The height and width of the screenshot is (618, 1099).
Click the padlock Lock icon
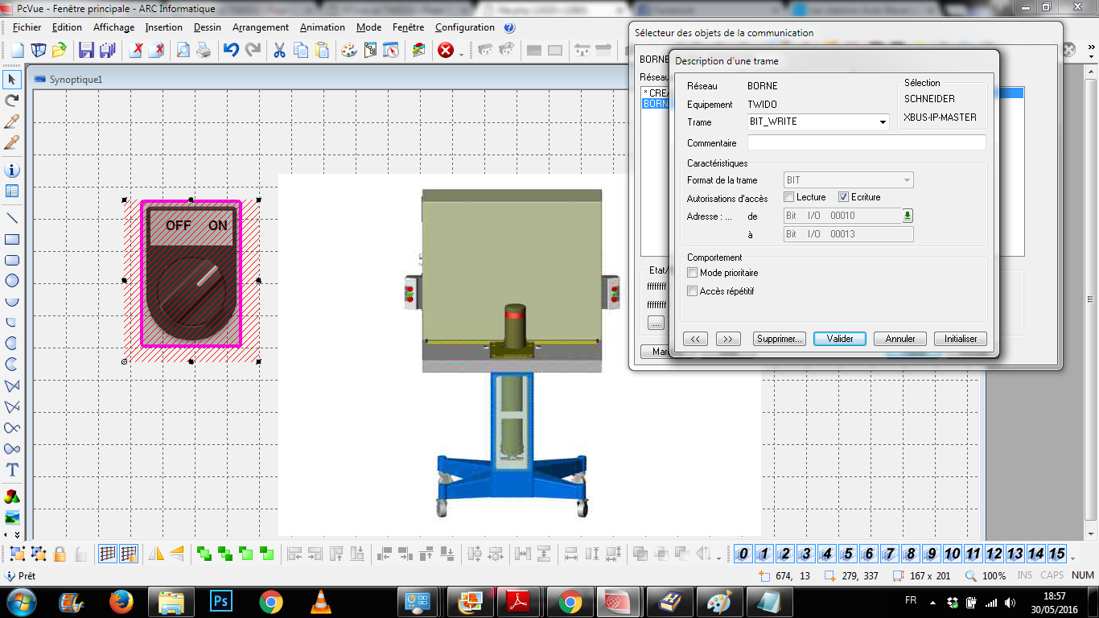pos(60,554)
